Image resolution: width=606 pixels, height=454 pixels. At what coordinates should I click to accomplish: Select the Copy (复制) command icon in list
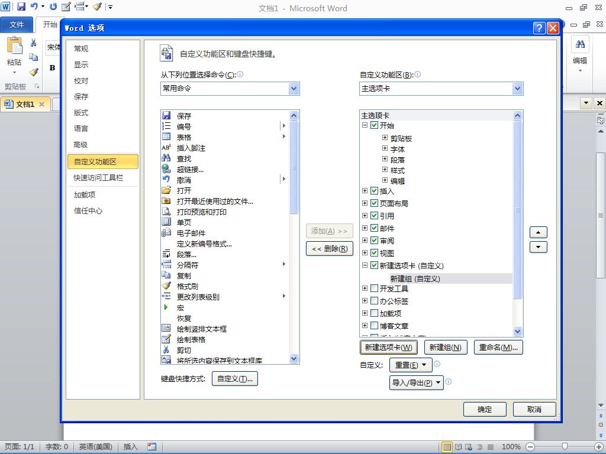[x=166, y=275]
